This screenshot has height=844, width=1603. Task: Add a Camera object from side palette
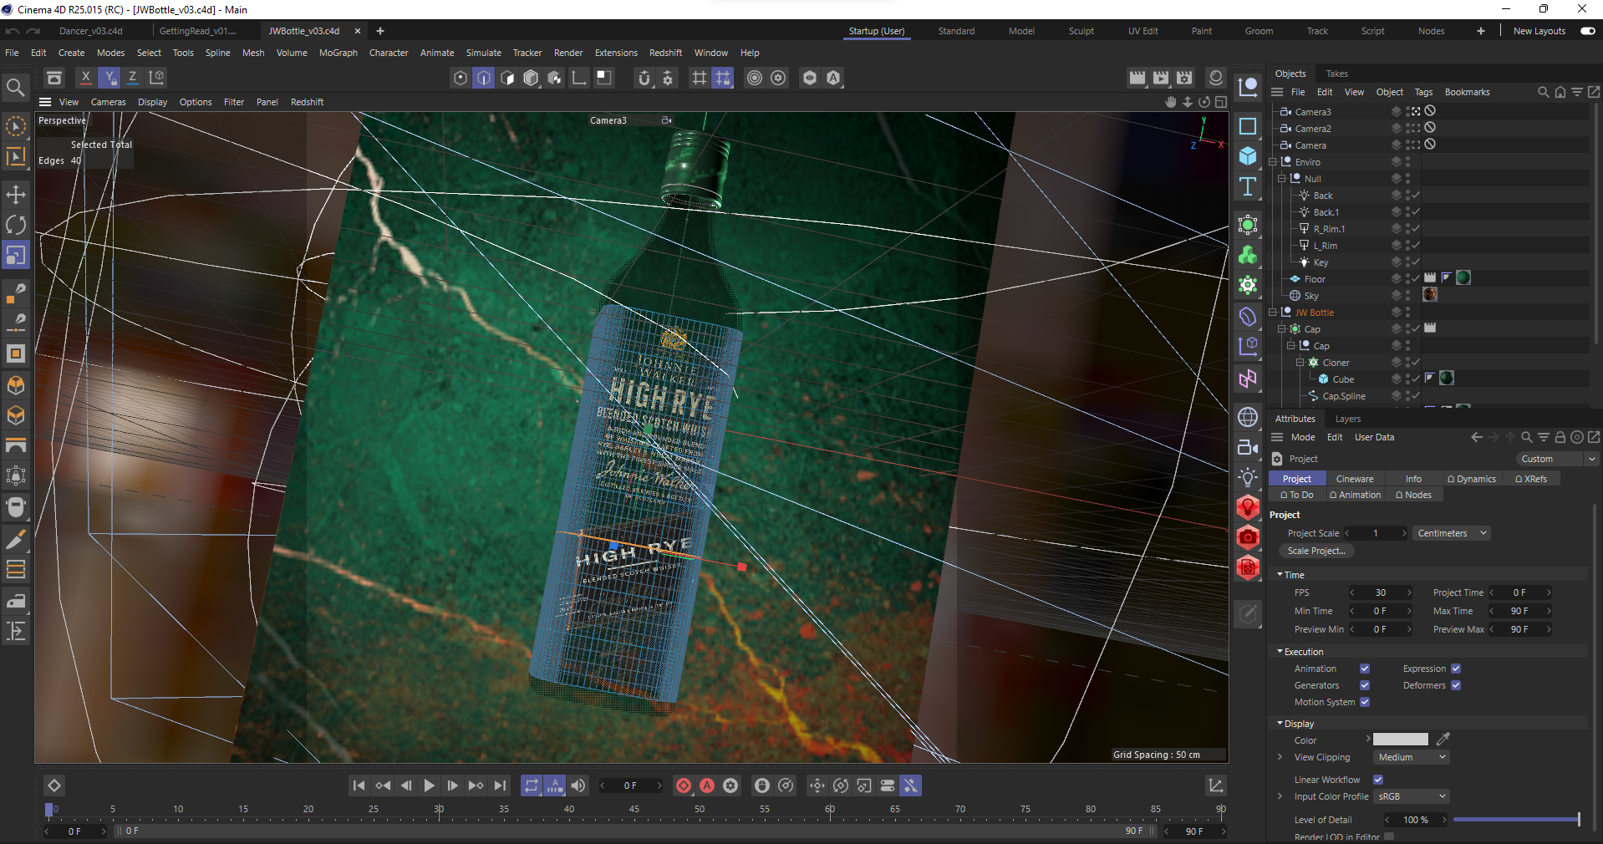[1248, 447]
